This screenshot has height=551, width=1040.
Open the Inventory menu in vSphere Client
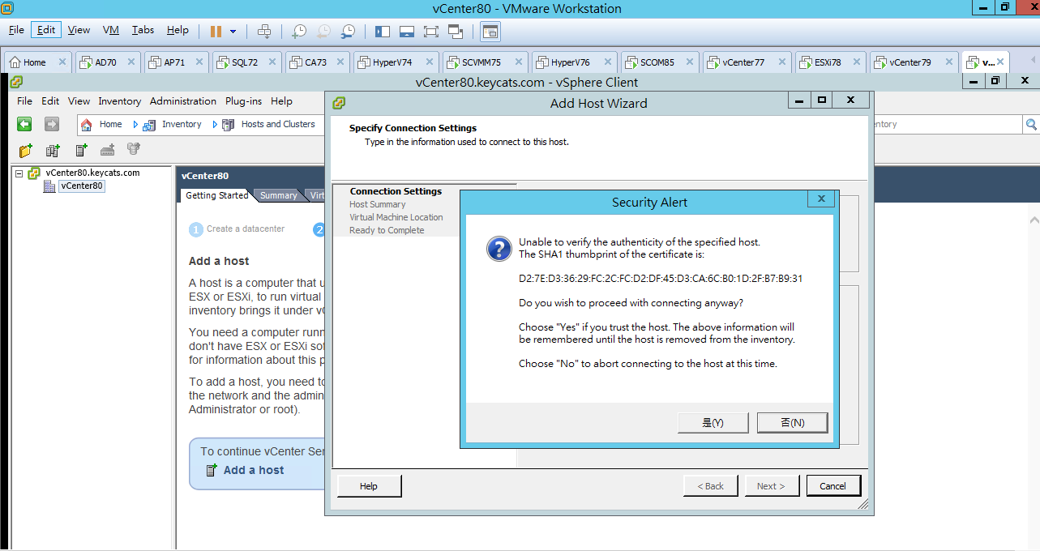pyautogui.click(x=120, y=101)
